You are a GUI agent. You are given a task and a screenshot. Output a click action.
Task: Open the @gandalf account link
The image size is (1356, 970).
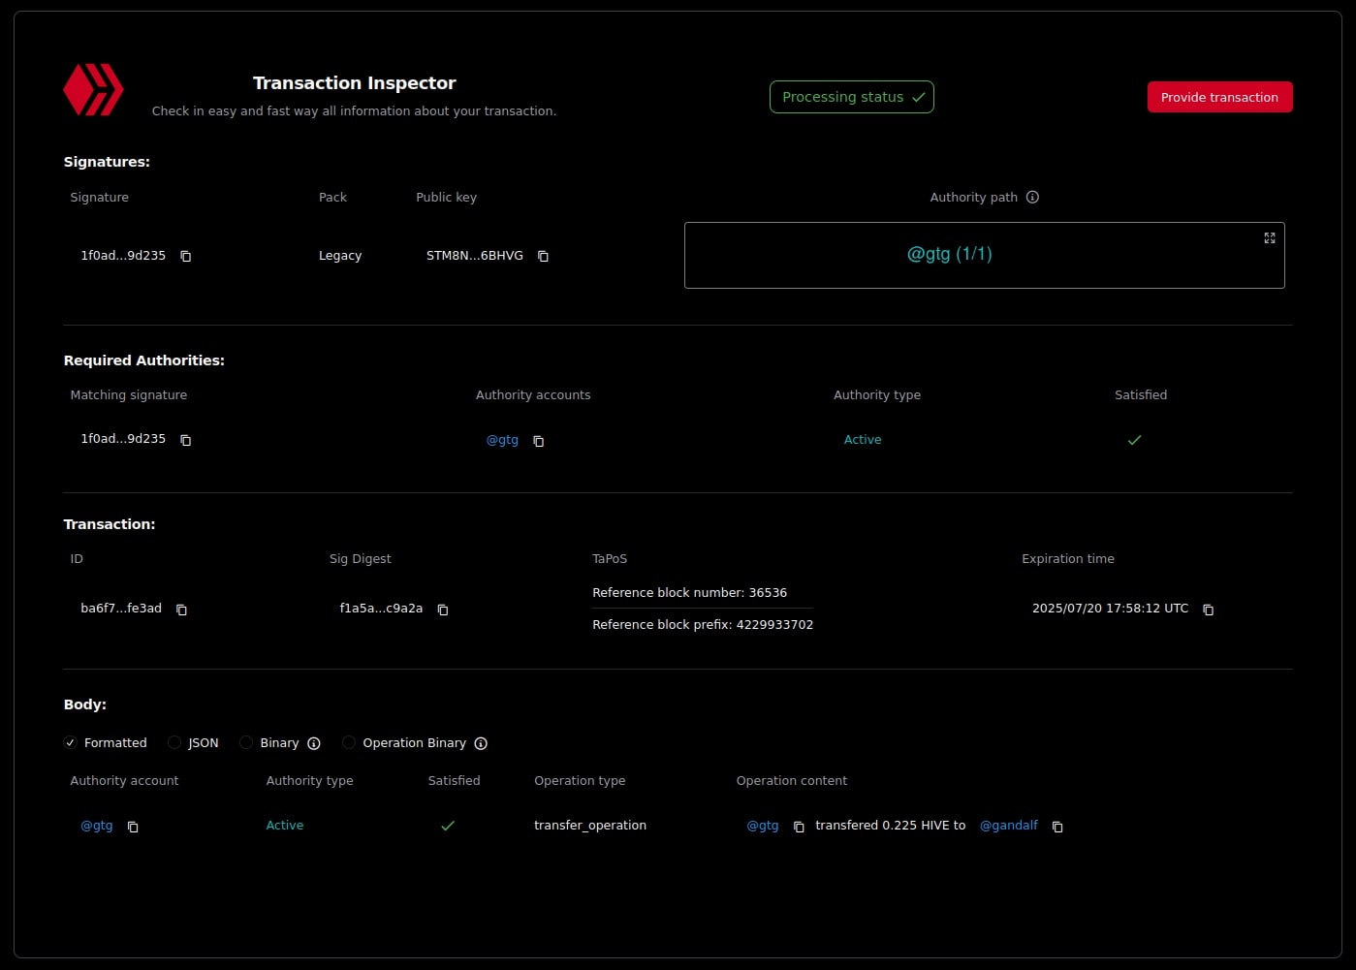tap(1009, 825)
